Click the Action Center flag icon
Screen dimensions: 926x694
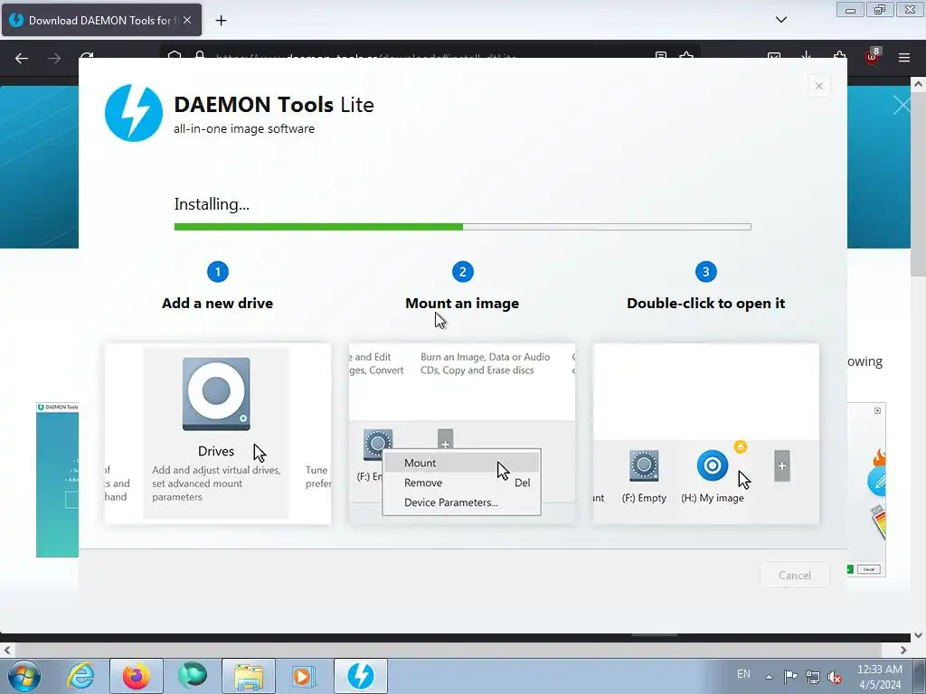click(790, 676)
